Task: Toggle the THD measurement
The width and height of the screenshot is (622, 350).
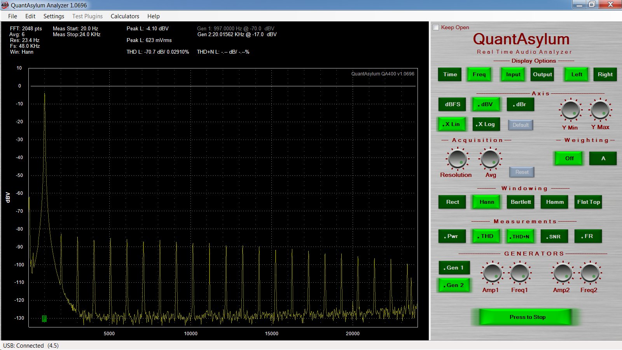Action: pos(486,236)
